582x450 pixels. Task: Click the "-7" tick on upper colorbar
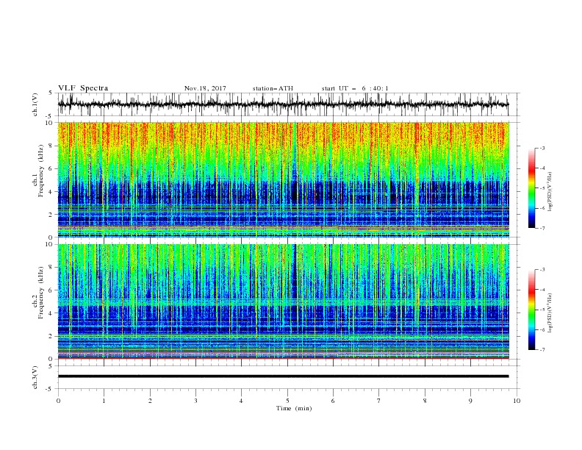click(542, 228)
